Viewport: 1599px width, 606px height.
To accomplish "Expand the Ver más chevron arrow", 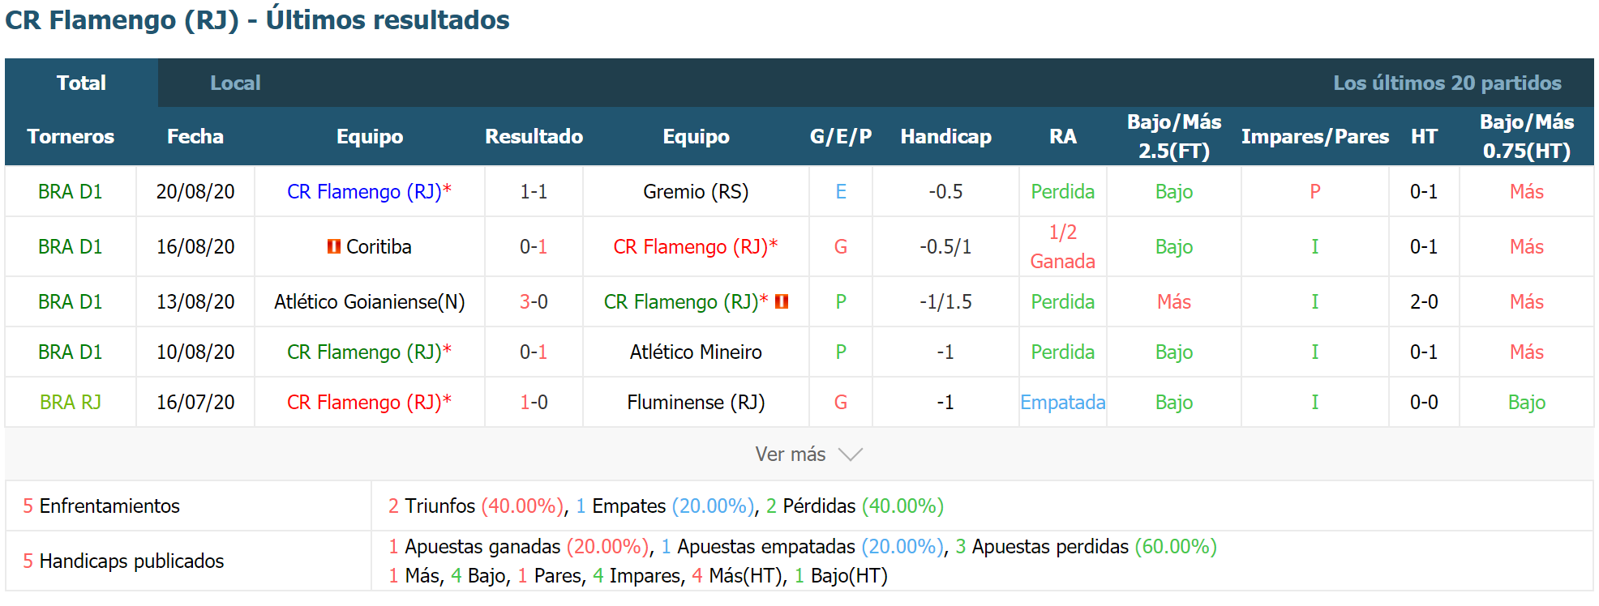I will click(x=851, y=454).
